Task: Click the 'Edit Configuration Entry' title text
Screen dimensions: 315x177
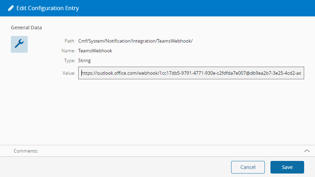Action: 48,8
